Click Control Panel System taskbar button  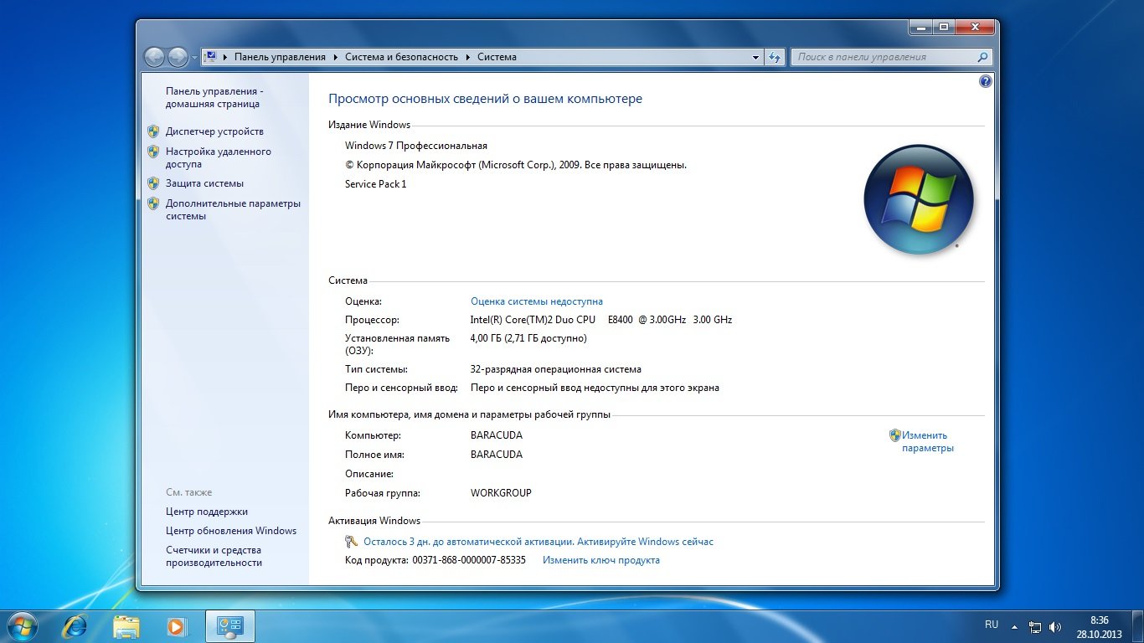[229, 625]
